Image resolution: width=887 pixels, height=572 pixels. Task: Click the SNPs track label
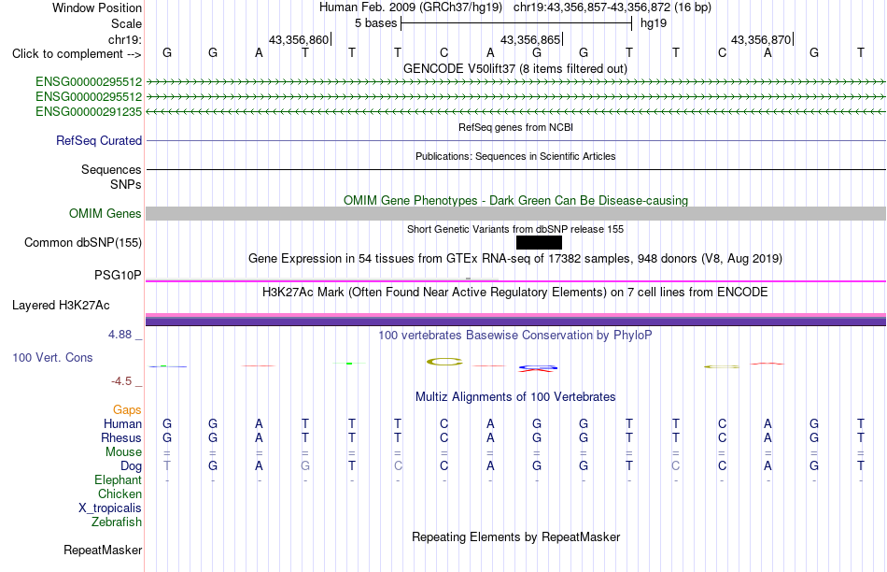126,185
